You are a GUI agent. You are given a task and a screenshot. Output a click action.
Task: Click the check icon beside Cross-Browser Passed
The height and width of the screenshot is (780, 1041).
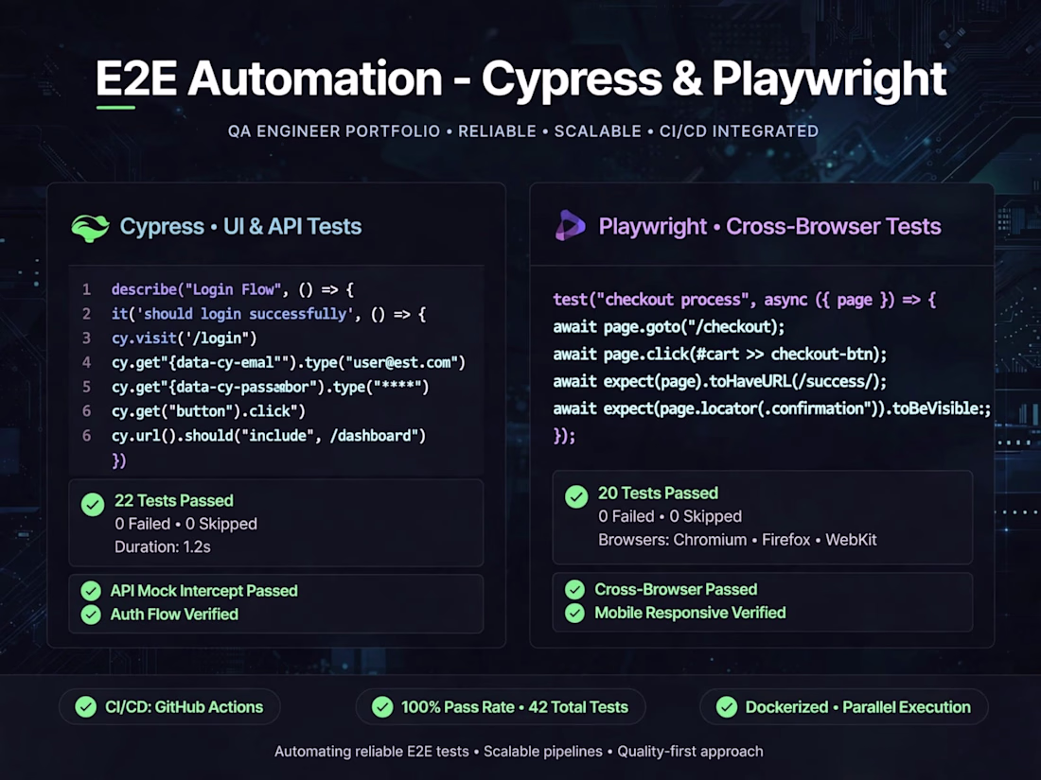pos(575,589)
